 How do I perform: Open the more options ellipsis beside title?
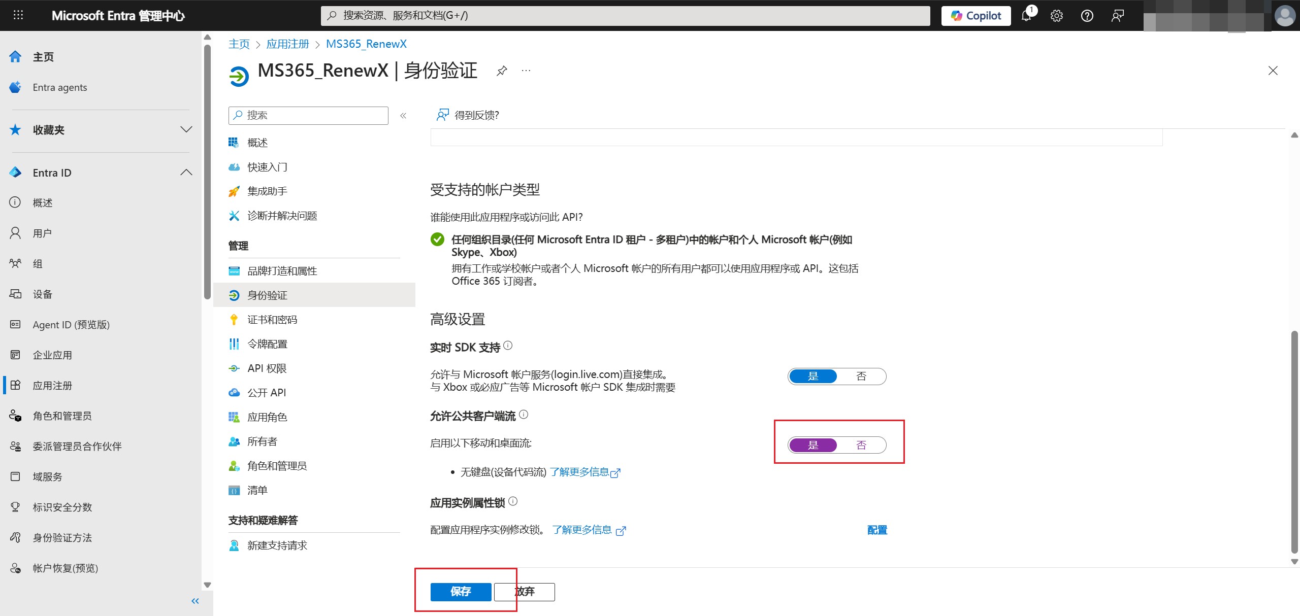(526, 71)
